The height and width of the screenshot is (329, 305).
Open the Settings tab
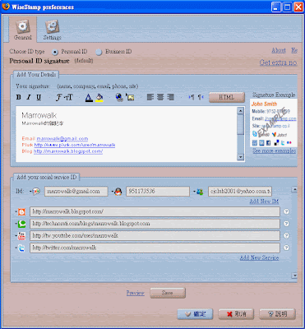point(52,30)
